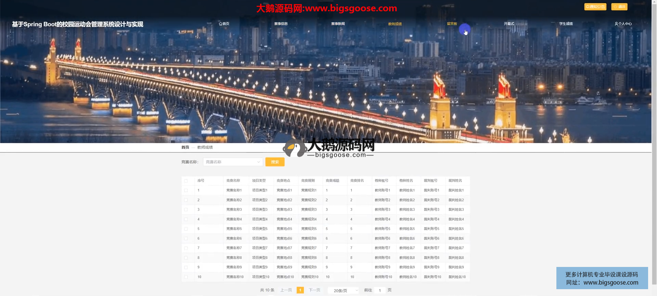Open the 赛事信息 menu item

click(x=281, y=24)
